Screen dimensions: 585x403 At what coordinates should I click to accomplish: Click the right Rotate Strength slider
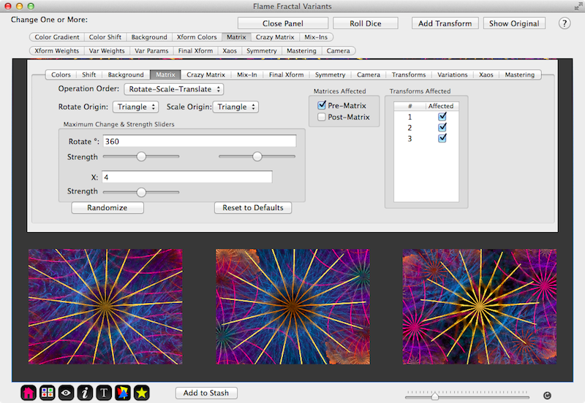click(257, 156)
